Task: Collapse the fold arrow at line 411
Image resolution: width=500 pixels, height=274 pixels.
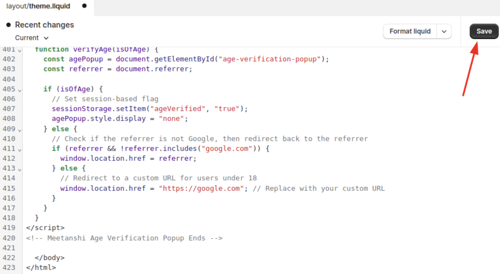Action: (20, 150)
